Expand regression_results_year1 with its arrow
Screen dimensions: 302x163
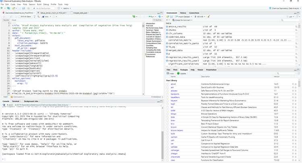[167, 57]
